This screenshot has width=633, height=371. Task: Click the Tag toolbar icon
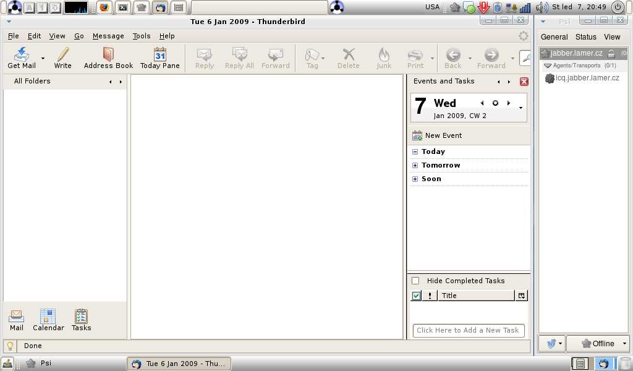pyautogui.click(x=312, y=54)
